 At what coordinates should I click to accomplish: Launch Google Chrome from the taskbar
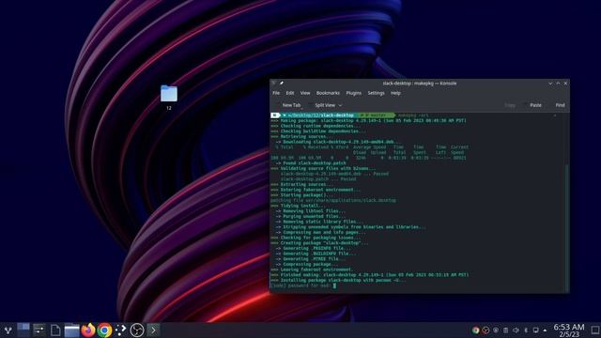click(x=104, y=330)
